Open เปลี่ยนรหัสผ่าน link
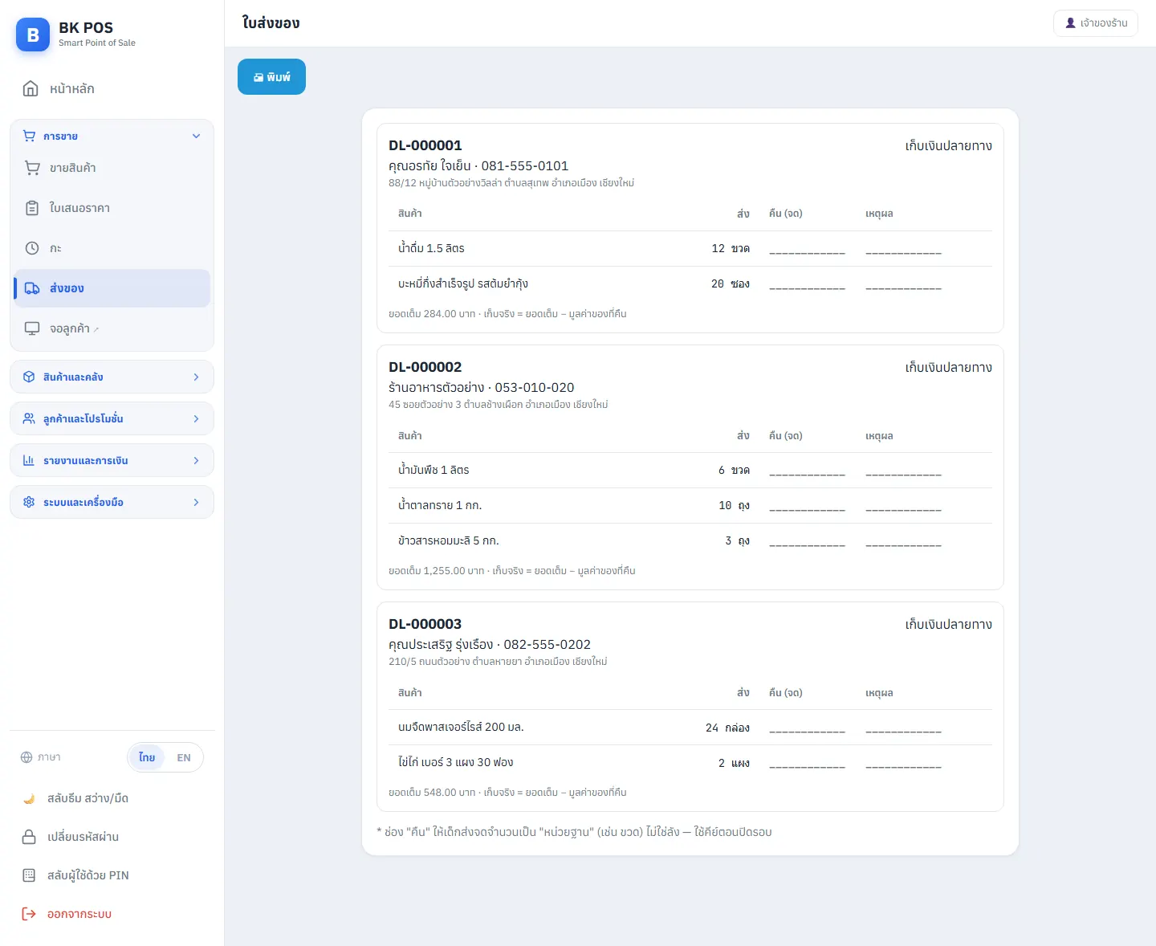 click(112, 837)
